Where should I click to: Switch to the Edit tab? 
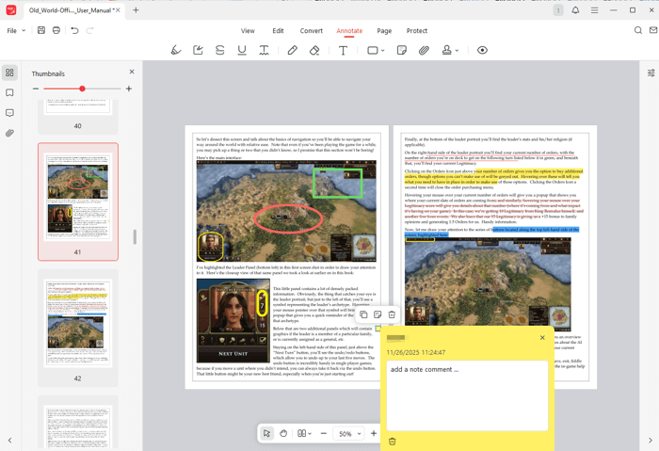tap(278, 31)
